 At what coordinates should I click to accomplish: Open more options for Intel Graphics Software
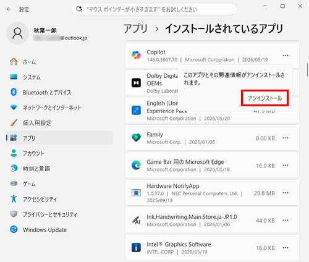coord(286,248)
